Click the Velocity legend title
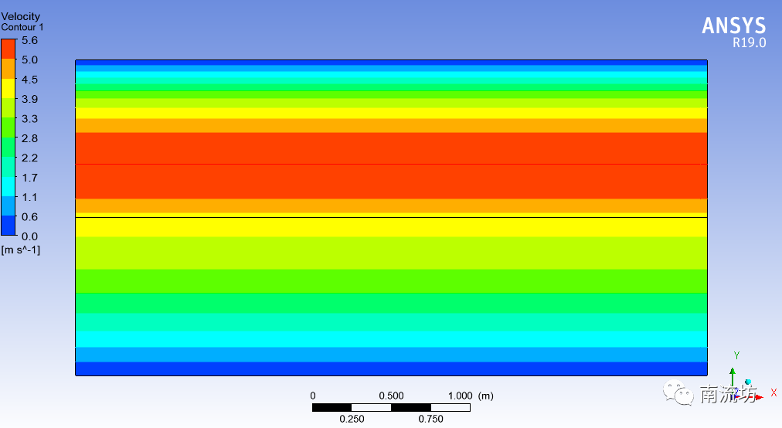 [20, 16]
